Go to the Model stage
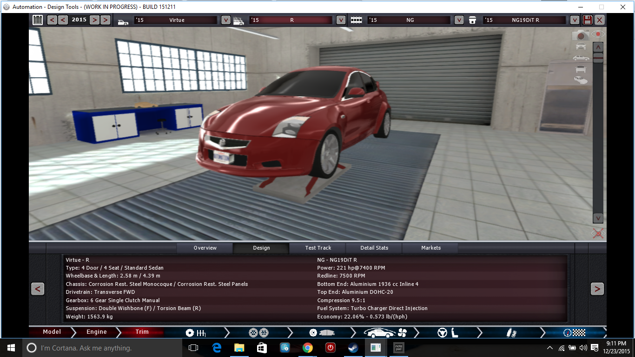Screen dimensions: 635x357 point(52,332)
